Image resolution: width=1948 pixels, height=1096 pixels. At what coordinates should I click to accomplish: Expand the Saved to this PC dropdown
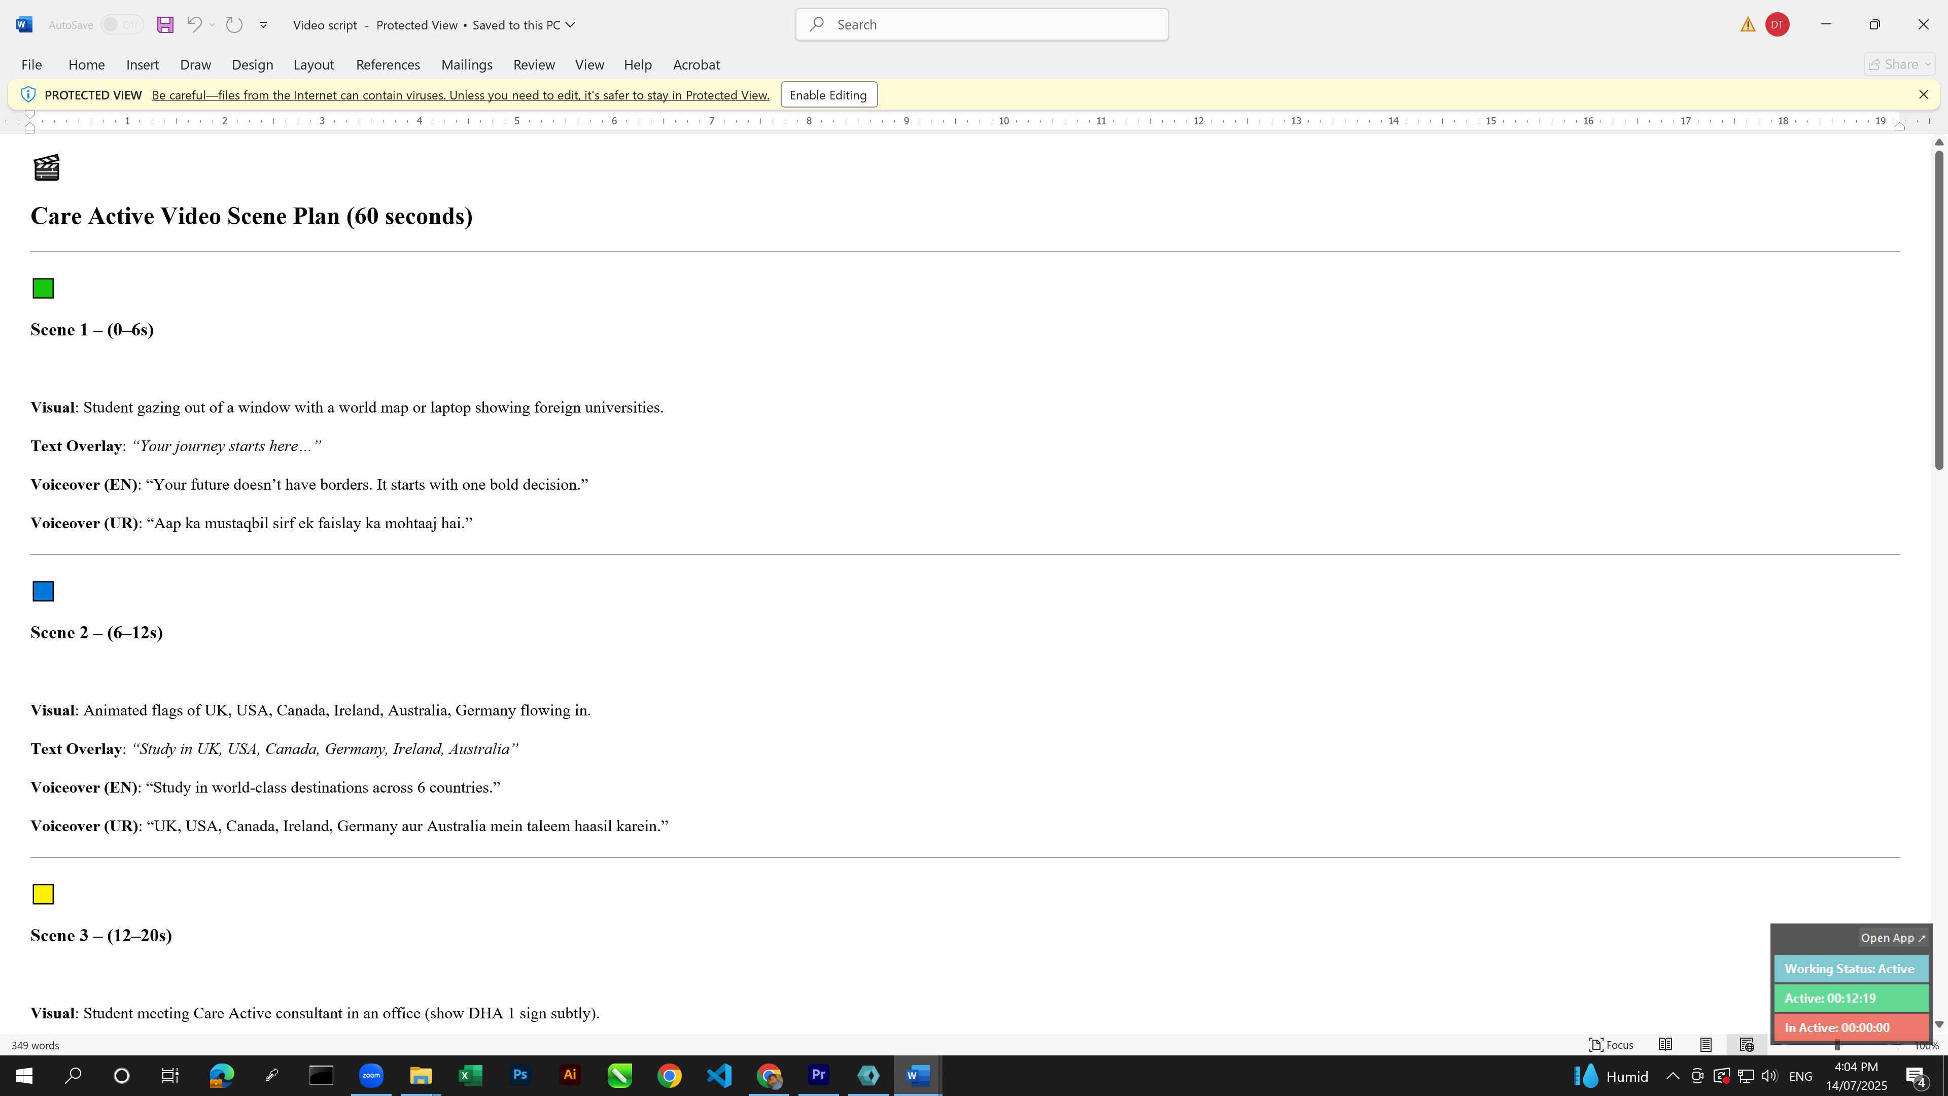[x=570, y=25]
